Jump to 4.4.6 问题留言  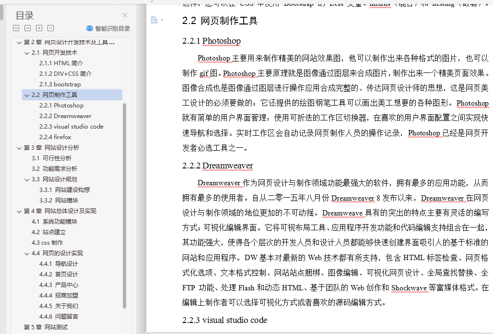(59, 316)
